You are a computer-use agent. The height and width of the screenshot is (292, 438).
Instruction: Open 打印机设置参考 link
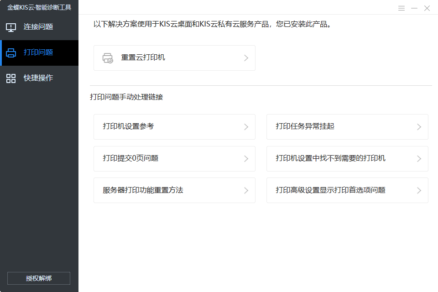[x=174, y=126]
